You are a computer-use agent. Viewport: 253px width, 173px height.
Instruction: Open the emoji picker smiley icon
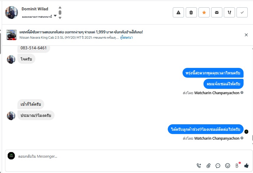tap(227, 166)
